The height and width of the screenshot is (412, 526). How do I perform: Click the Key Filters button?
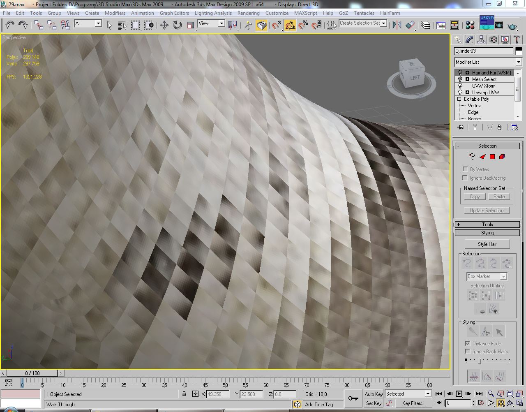coord(413,403)
